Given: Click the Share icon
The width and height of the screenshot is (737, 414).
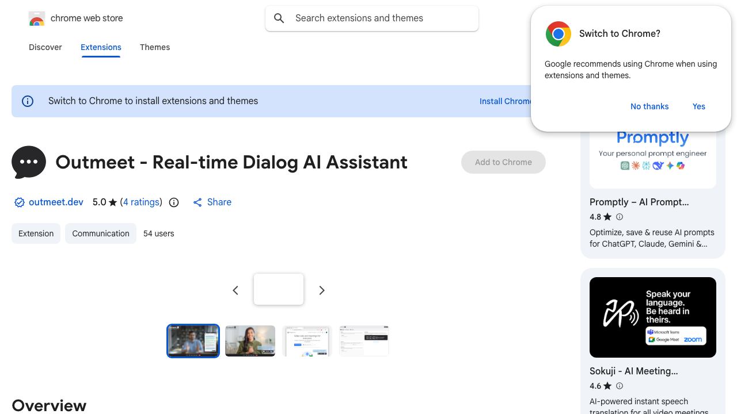Looking at the screenshot, I should (x=197, y=202).
